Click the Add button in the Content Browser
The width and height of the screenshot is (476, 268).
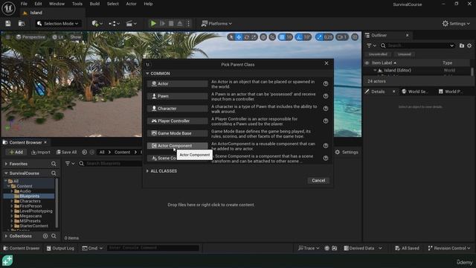(16, 152)
